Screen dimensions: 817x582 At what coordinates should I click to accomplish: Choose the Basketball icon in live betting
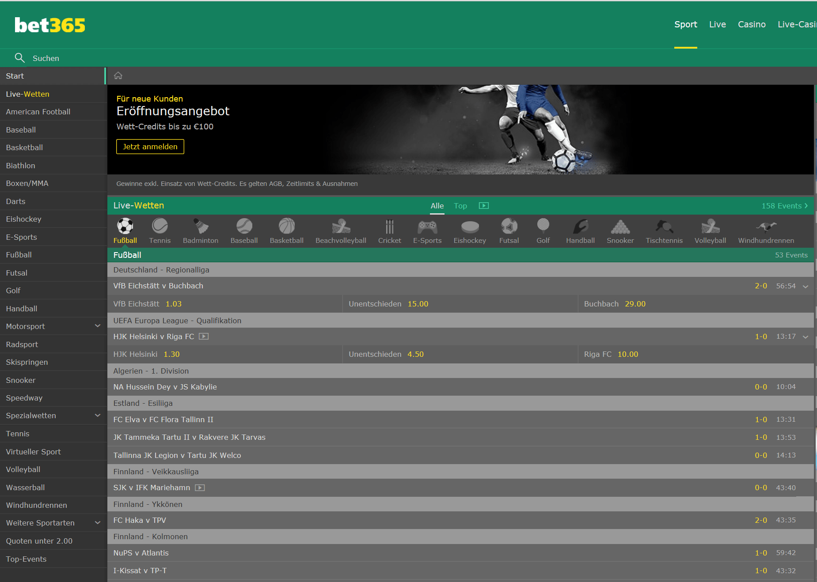coord(286,227)
